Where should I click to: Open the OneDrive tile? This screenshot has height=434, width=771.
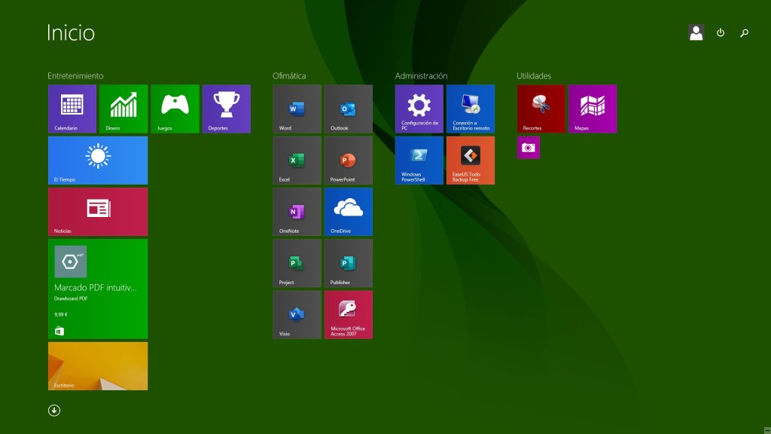[348, 211]
